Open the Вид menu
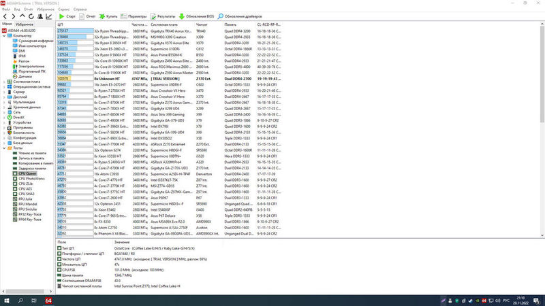The width and height of the screenshot is (545, 306). [16, 10]
